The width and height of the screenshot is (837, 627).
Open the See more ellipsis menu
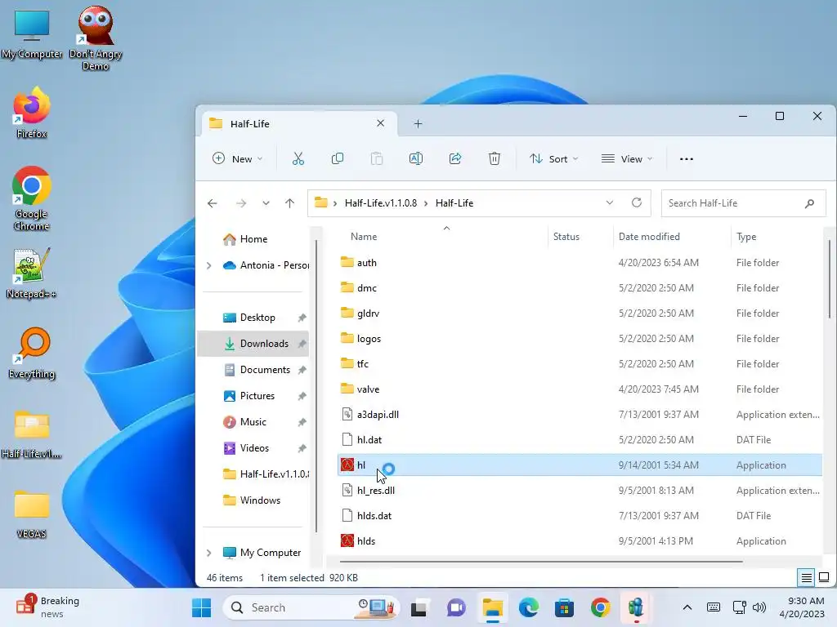click(687, 159)
